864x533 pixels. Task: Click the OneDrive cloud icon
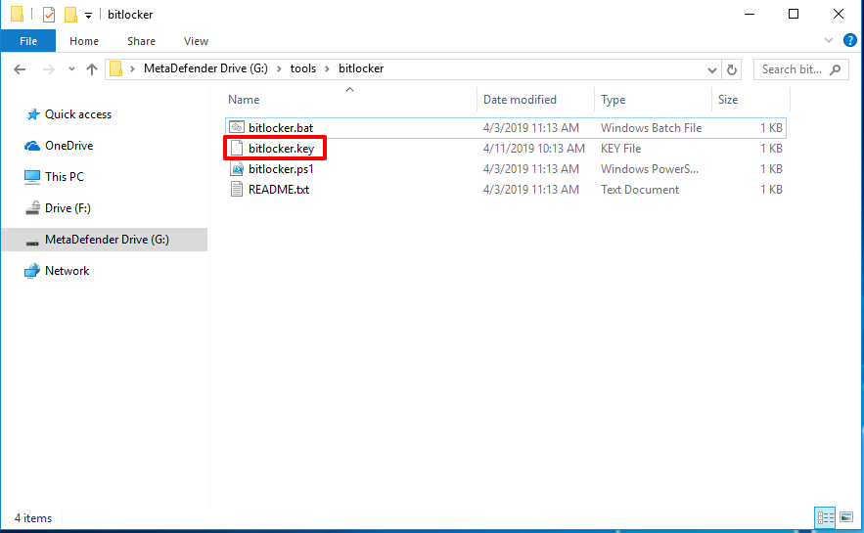pos(32,146)
